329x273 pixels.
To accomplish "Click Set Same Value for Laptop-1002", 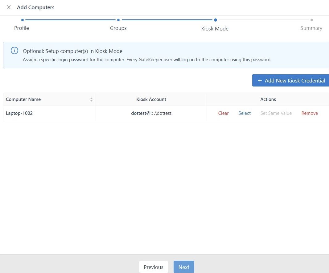I will click(276, 113).
